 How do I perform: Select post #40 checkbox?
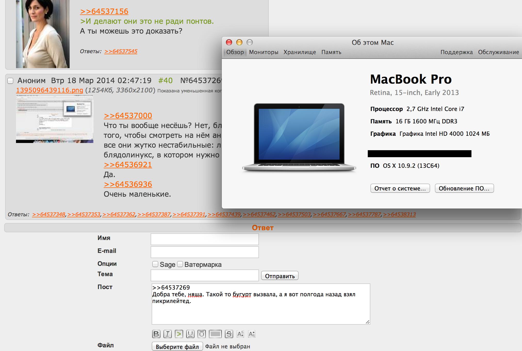point(10,81)
